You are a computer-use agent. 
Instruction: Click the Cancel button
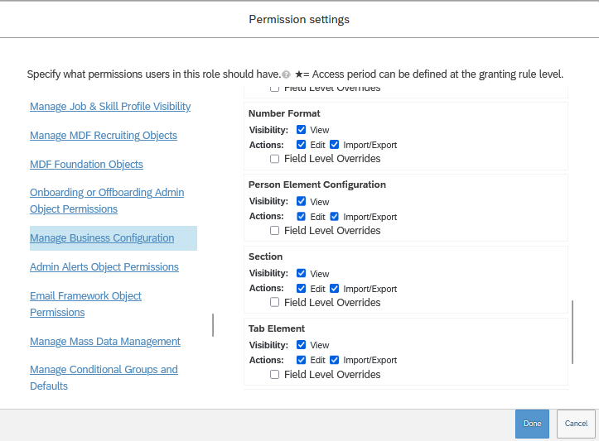click(x=576, y=424)
